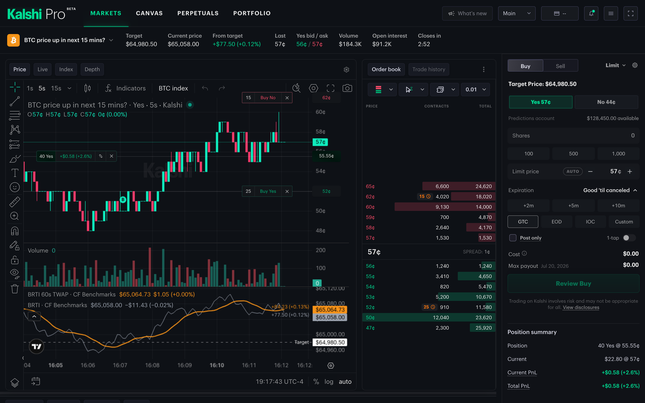The image size is (645, 403).
Task: Activate the chart zoom-in tool
Action: pos(15,216)
